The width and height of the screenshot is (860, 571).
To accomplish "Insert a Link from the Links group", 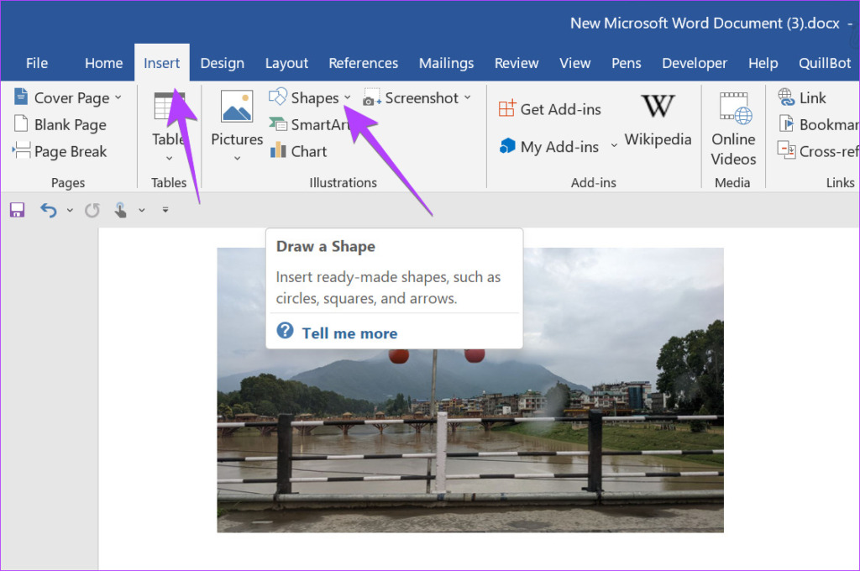I will tap(803, 98).
